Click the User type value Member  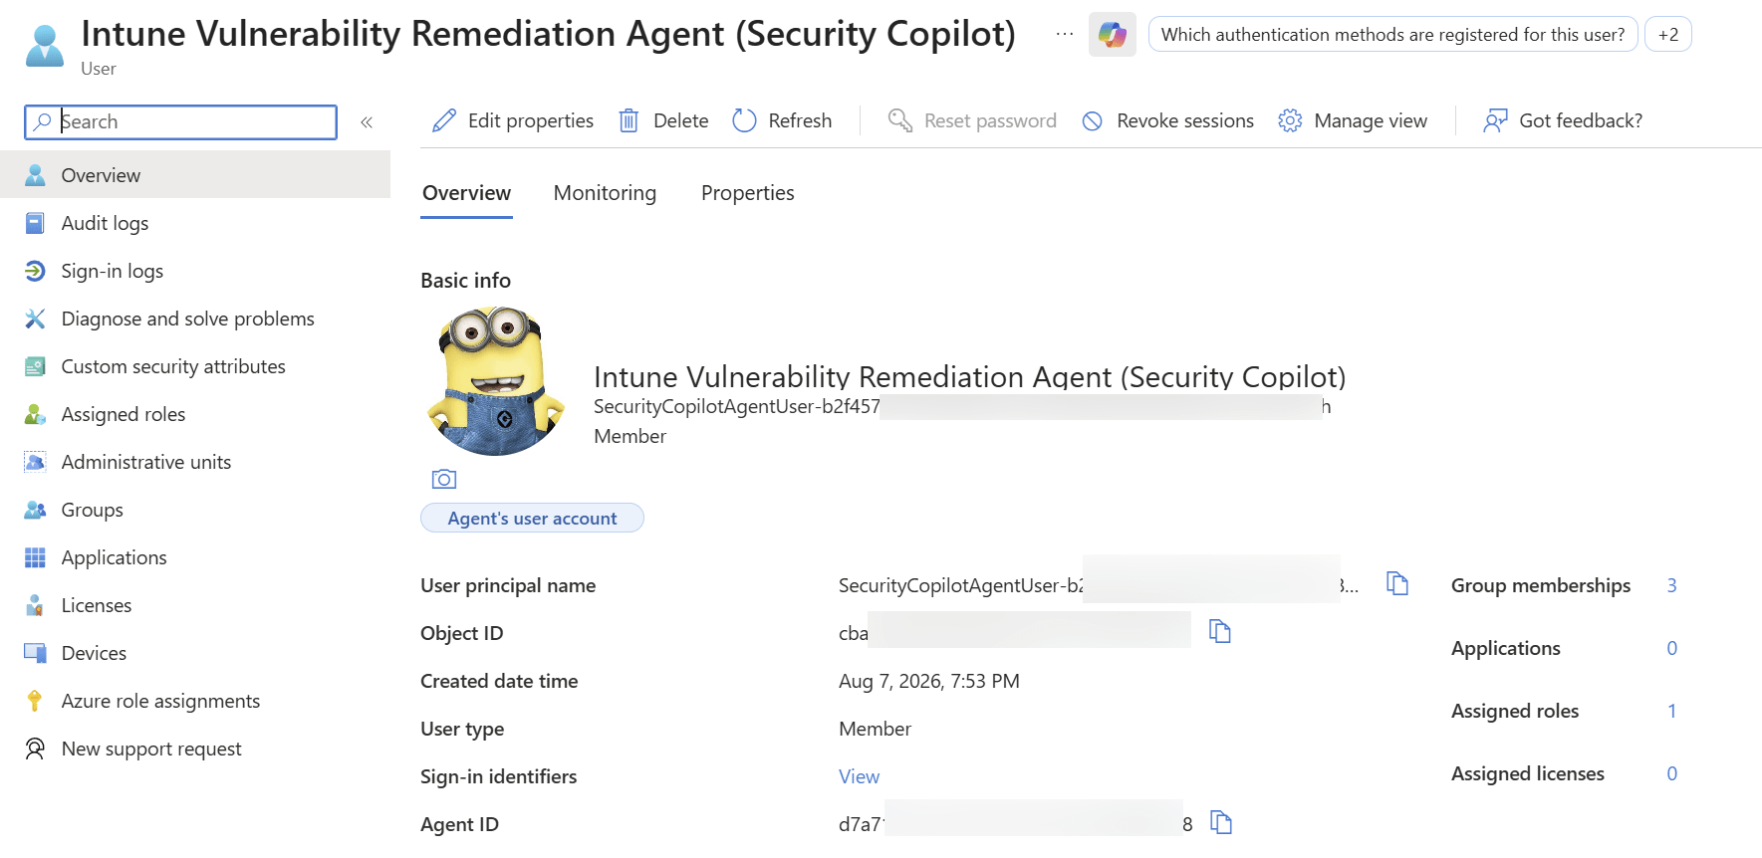(x=875, y=729)
